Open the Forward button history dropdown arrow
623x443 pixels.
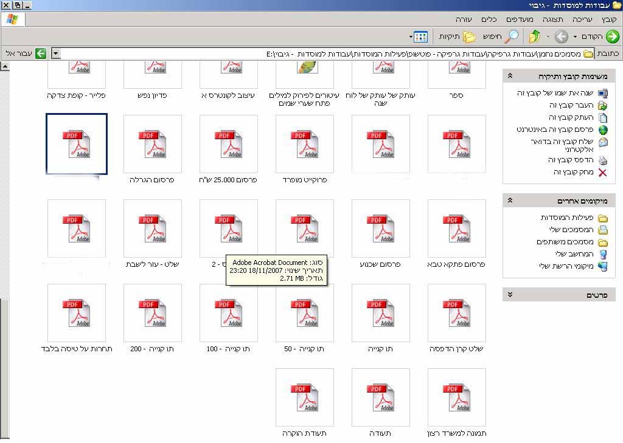(548, 37)
